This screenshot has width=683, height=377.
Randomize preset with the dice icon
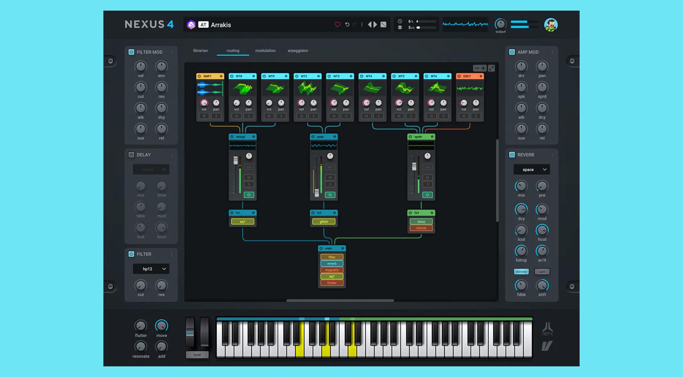(384, 25)
